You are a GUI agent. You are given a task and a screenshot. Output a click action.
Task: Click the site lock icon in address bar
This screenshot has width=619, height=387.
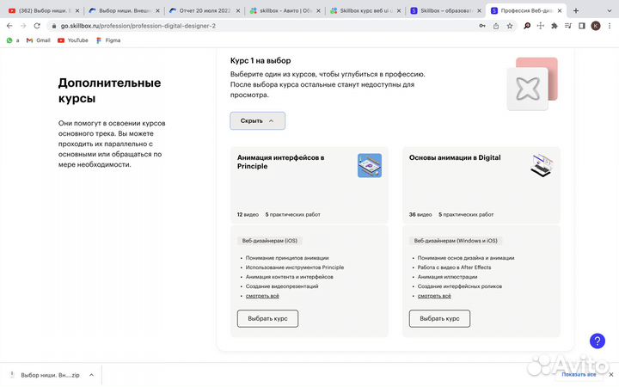[x=54, y=26]
